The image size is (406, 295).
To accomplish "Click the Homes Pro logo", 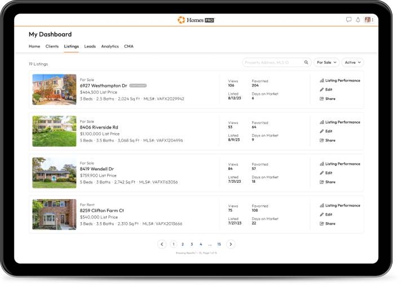I will click(x=196, y=20).
